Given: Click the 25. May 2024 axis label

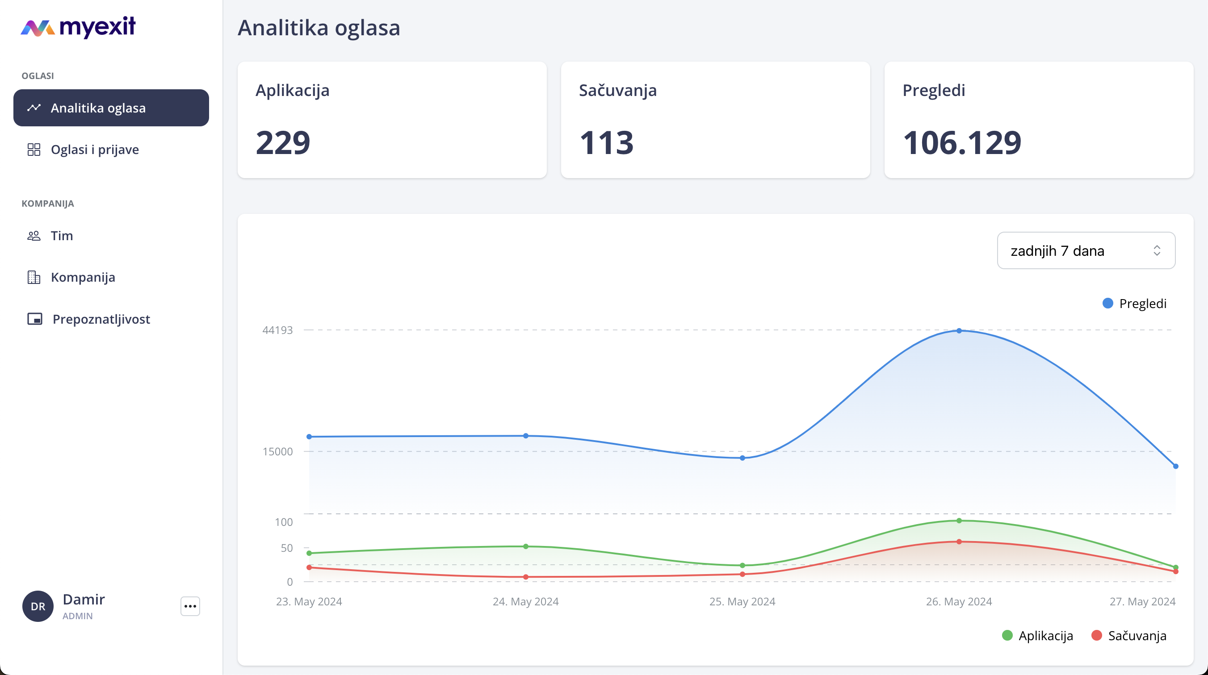Looking at the screenshot, I should [742, 601].
